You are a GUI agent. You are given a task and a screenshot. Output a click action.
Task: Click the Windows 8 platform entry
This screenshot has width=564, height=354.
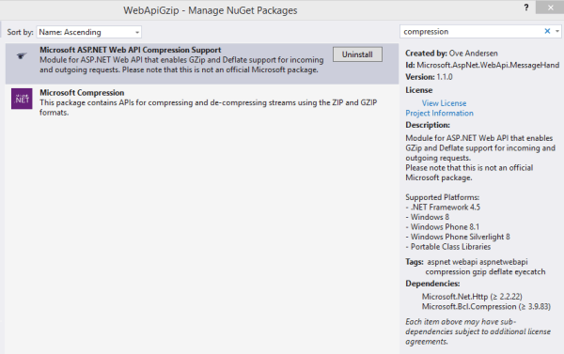click(427, 217)
